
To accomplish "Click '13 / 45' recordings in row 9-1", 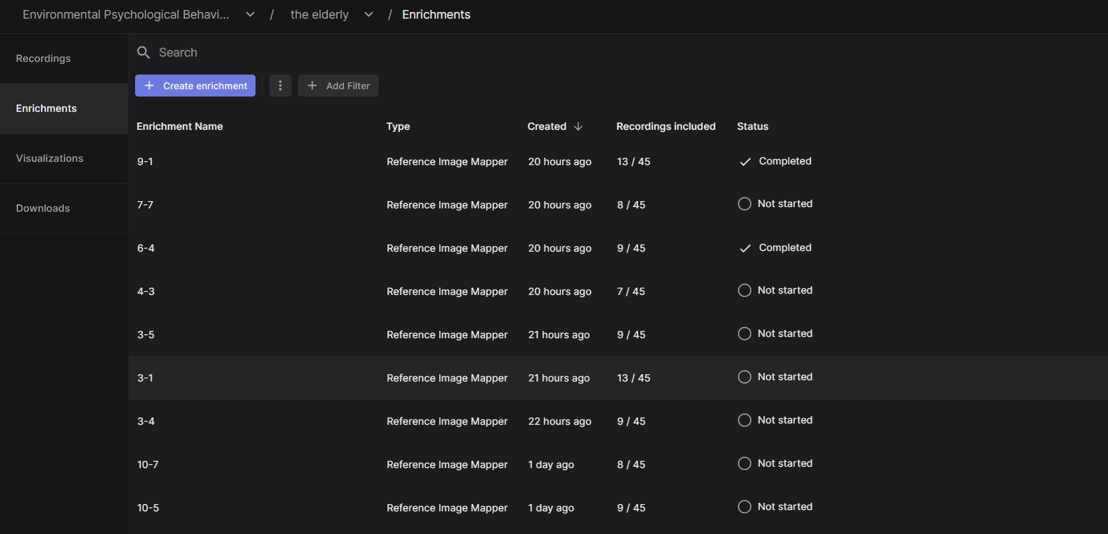I will (x=634, y=161).
